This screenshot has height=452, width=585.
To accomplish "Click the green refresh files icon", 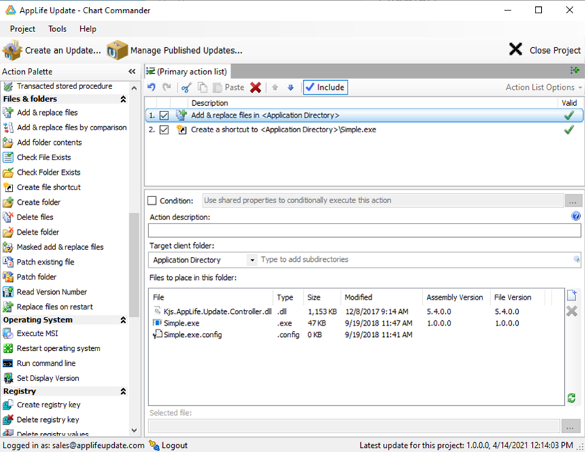I will pyautogui.click(x=571, y=398).
